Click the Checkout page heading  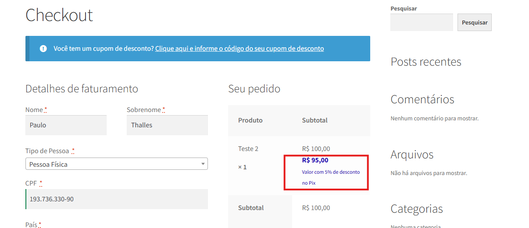[59, 15]
